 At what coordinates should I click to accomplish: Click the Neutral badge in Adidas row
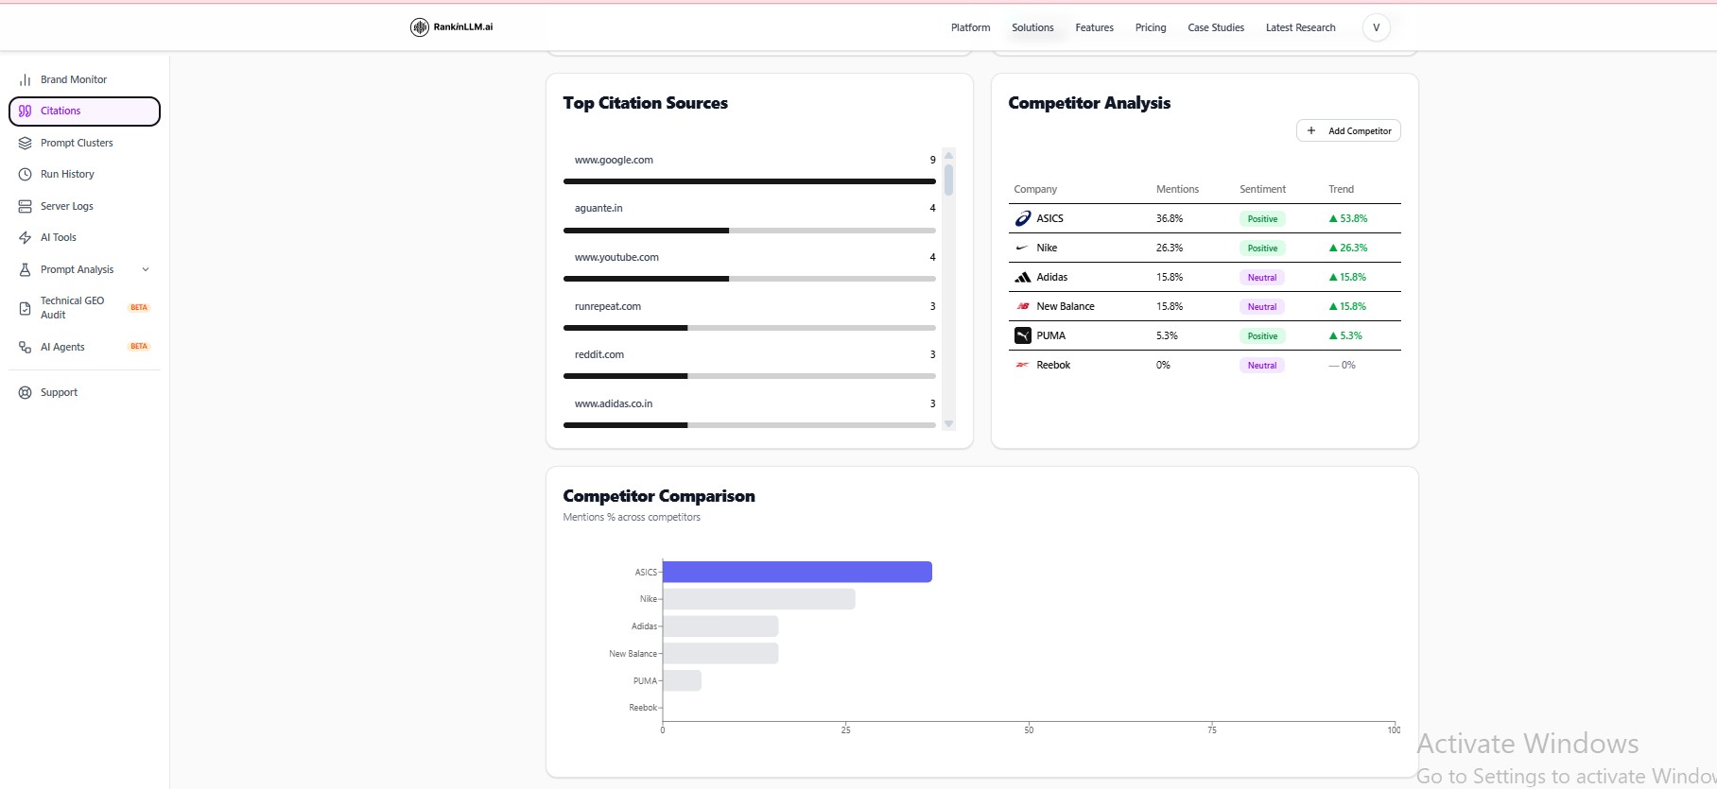click(x=1262, y=278)
